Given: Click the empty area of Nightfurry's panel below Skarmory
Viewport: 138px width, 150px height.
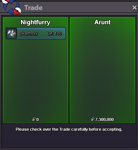Looking at the screenshot, I should click(x=36, y=78).
